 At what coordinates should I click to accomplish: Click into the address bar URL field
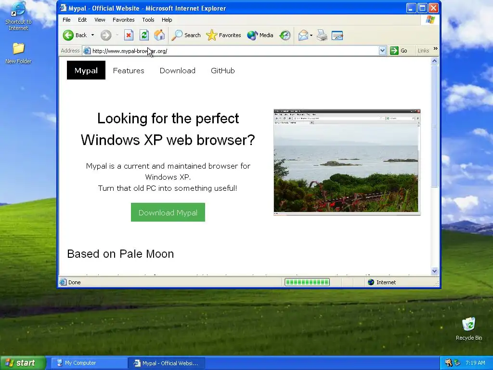click(234, 51)
